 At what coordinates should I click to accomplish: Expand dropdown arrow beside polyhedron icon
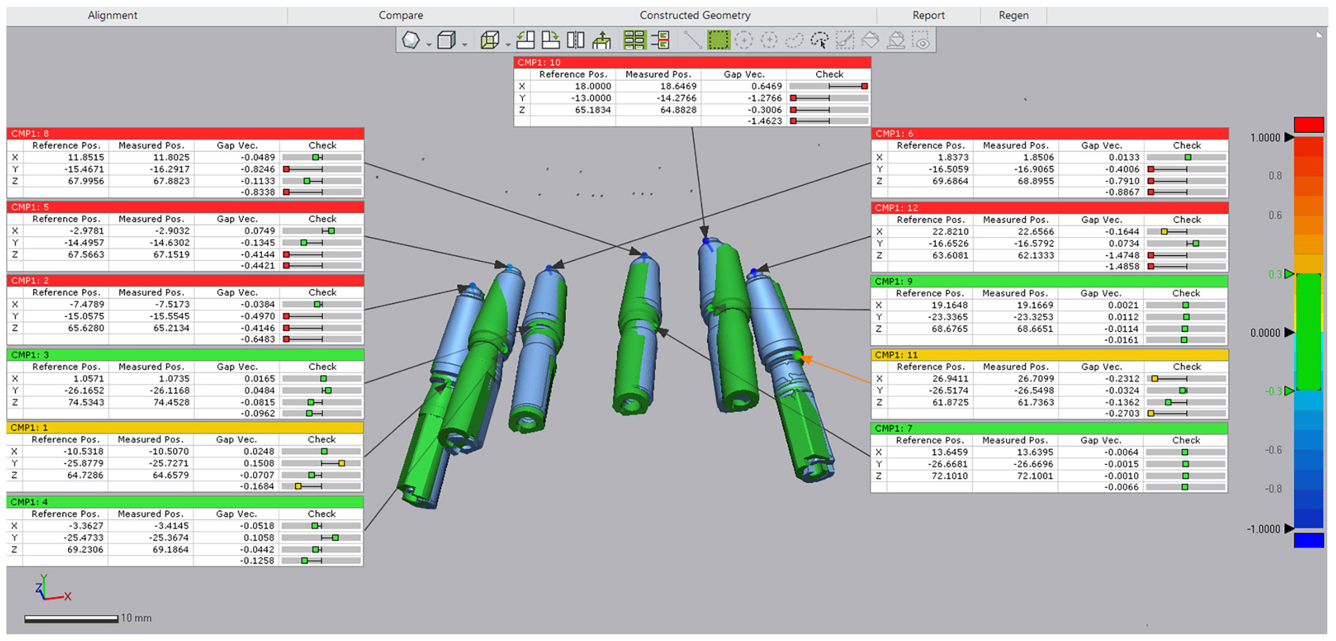click(x=429, y=45)
